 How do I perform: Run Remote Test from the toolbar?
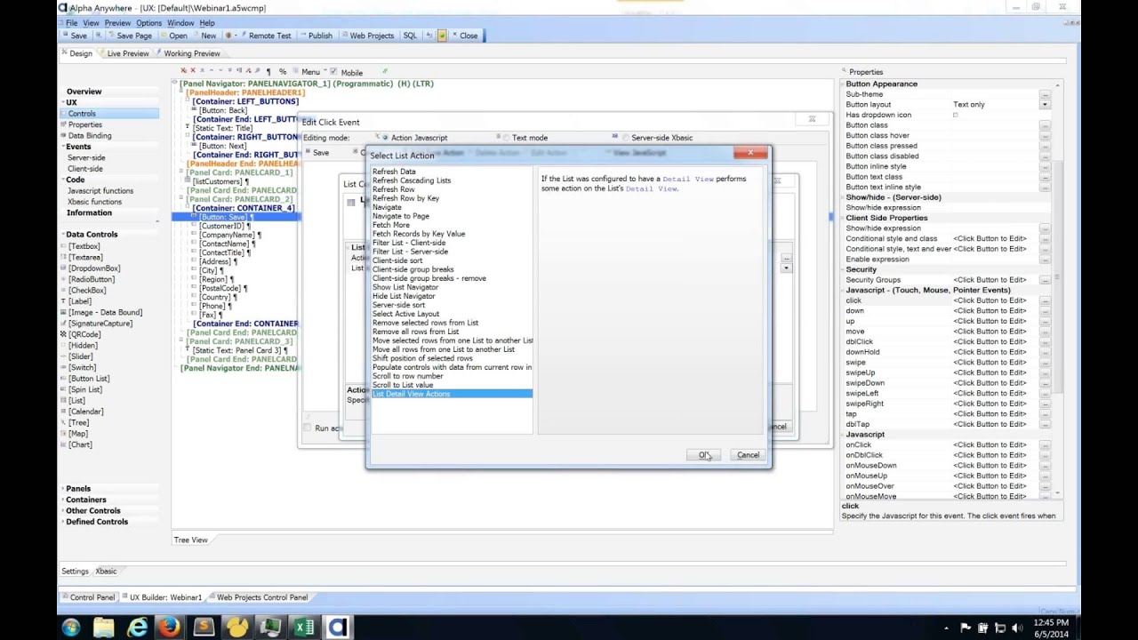(x=266, y=36)
